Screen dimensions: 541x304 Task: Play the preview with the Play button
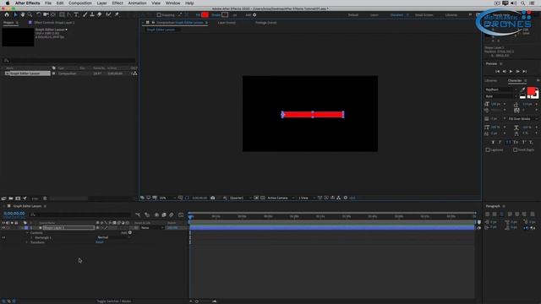tap(511, 71)
